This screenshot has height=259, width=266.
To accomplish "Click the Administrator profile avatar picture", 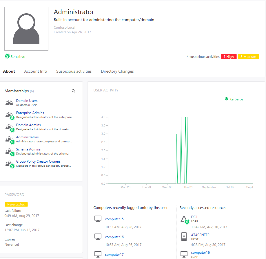I will [26, 29].
